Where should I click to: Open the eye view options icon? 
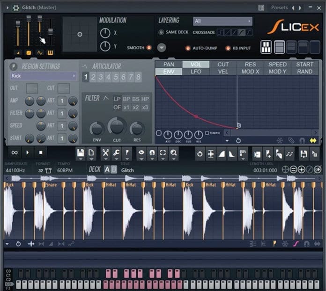click(141, 153)
